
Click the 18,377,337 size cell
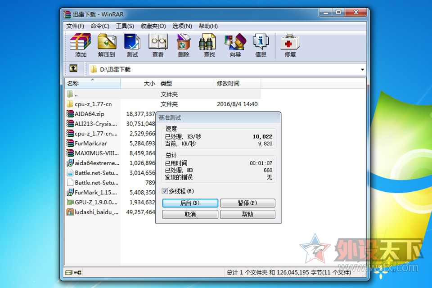tap(140, 114)
